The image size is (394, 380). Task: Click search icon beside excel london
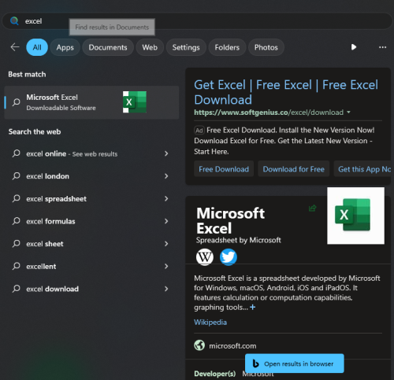pyautogui.click(x=17, y=176)
